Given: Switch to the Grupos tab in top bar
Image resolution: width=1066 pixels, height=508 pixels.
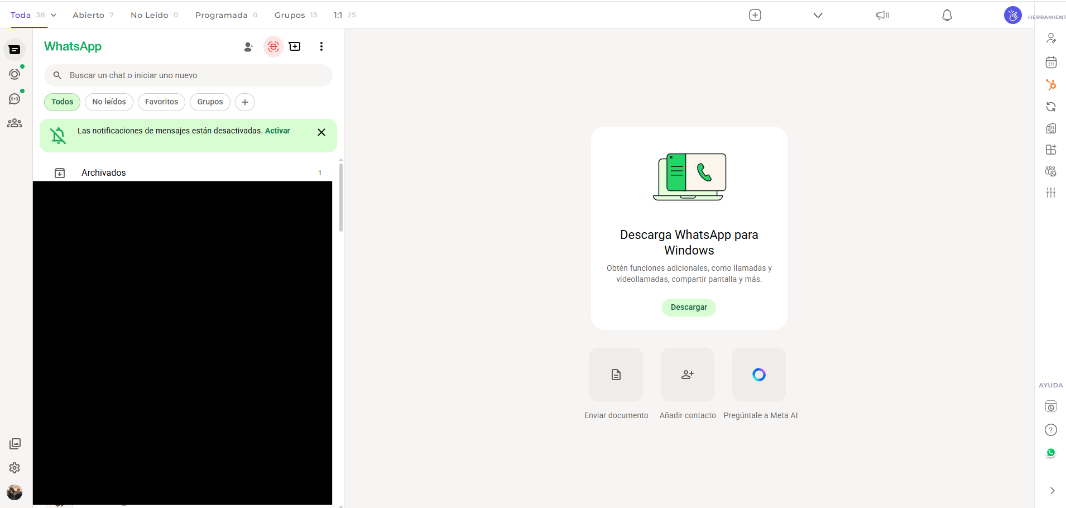Looking at the screenshot, I should click(290, 15).
